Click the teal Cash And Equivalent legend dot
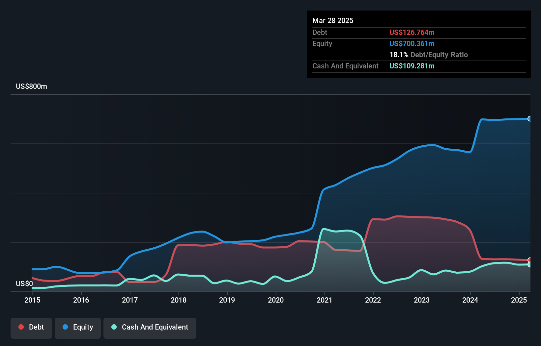The image size is (541, 346). click(114, 327)
